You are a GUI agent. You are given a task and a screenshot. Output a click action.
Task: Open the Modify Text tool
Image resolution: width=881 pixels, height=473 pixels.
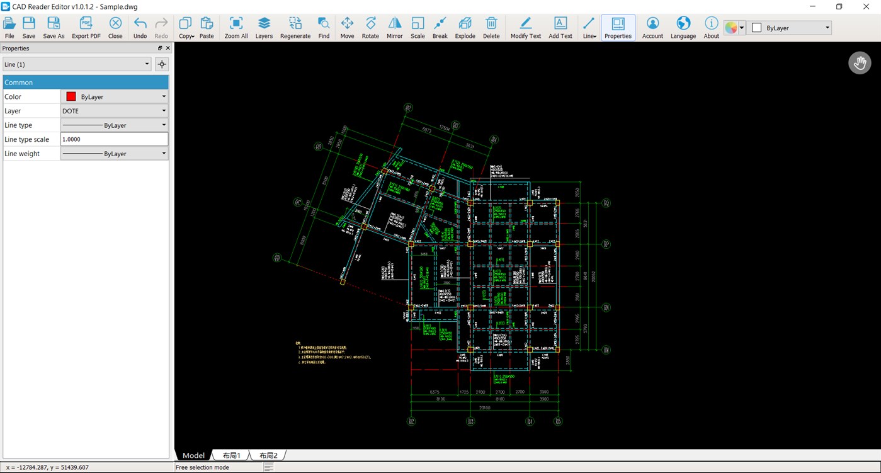tap(525, 27)
